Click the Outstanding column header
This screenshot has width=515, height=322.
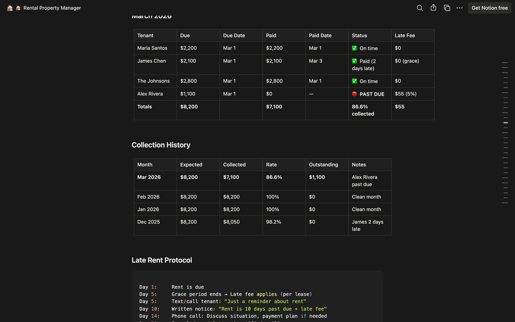(327, 165)
